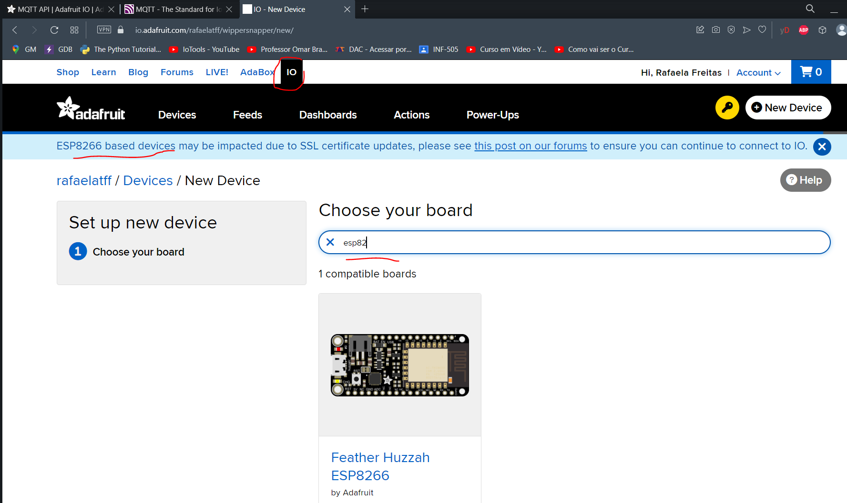Screen dimensions: 847x503
Task: Click the heart bookmark icon
Action: click(762, 30)
